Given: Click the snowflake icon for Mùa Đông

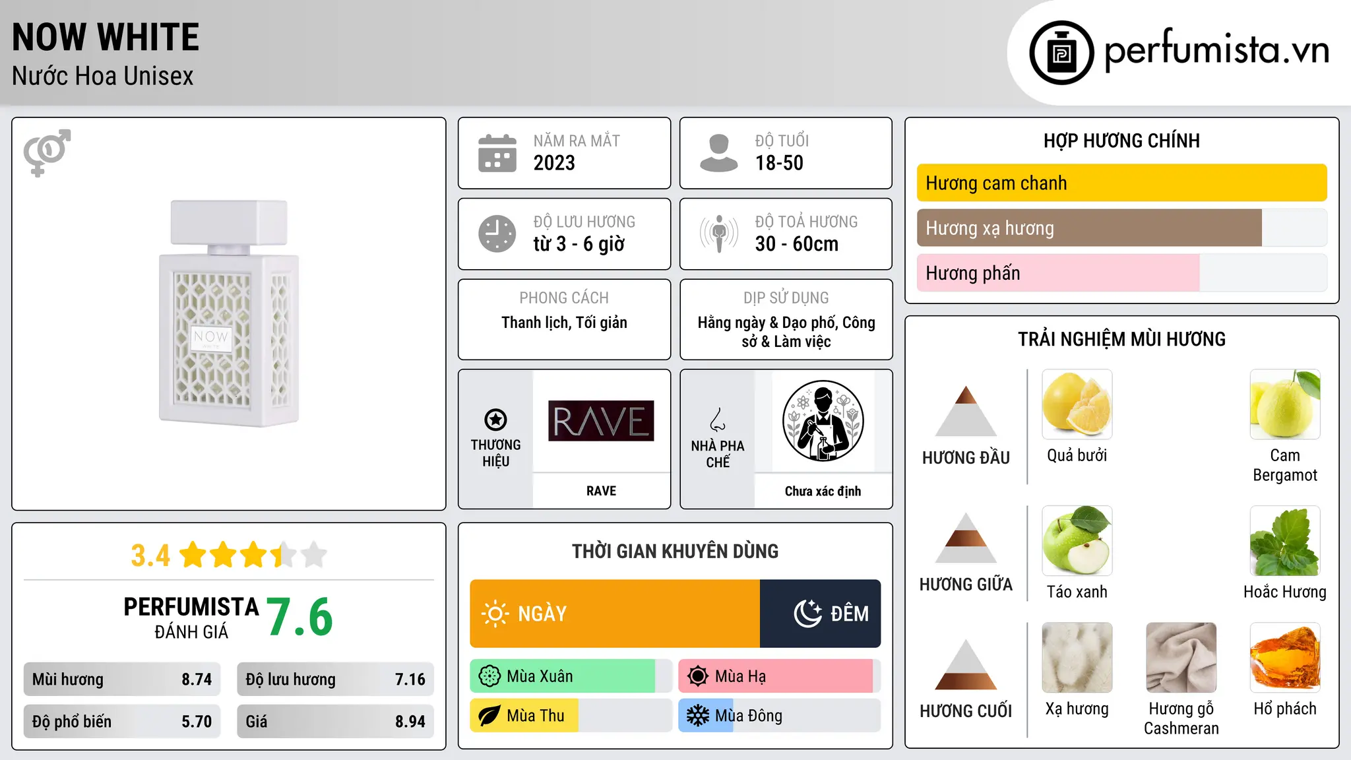Looking at the screenshot, I should click(697, 716).
